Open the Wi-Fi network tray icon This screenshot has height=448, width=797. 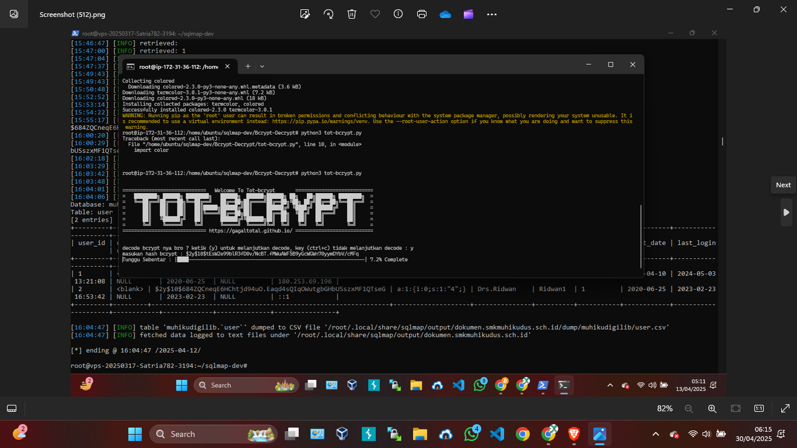click(693, 434)
